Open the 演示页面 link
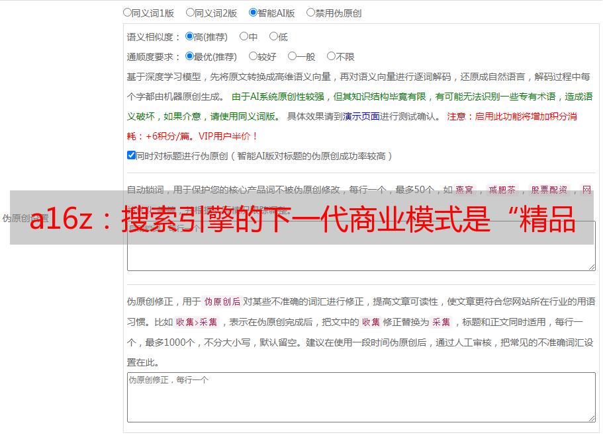The image size is (603, 435). click(x=361, y=116)
